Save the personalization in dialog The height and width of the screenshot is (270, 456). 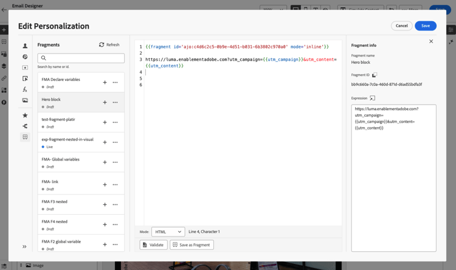(x=426, y=26)
